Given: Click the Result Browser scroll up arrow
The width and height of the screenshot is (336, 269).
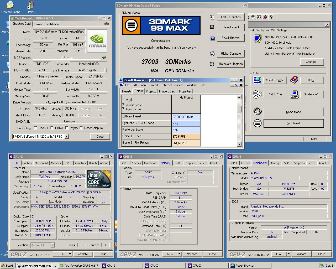Looking at the screenshot, I should tap(239, 97).
